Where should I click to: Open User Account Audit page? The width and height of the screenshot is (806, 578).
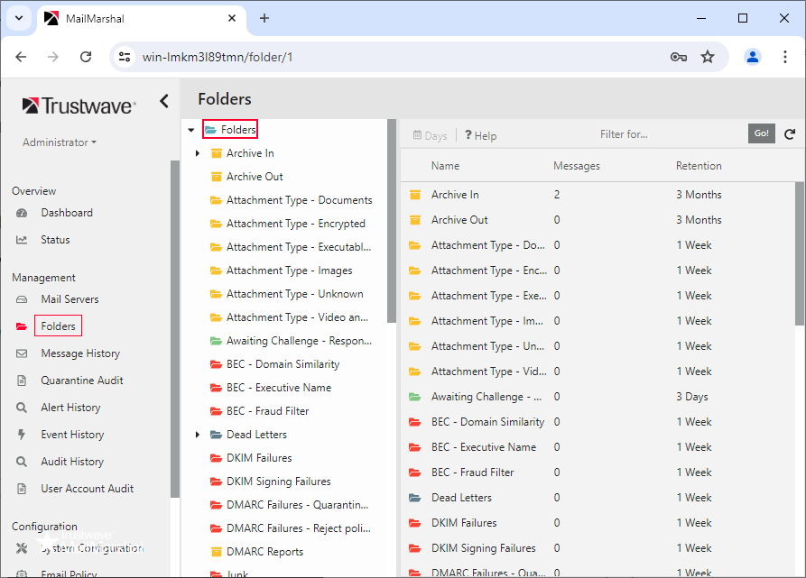tap(87, 489)
